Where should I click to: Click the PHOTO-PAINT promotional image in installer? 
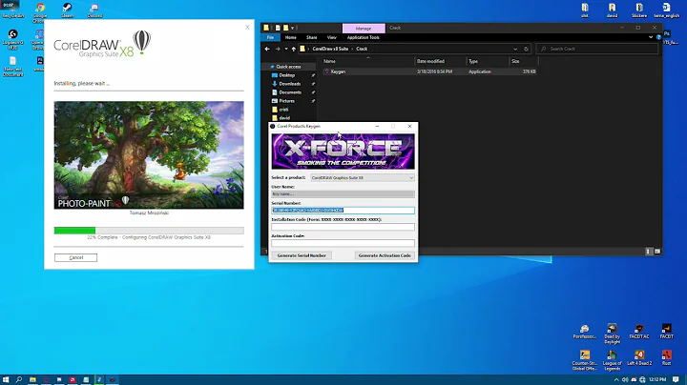[149, 155]
